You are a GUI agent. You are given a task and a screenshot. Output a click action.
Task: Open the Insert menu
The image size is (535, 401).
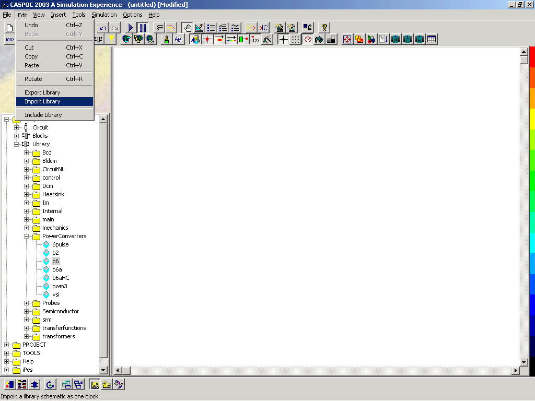pos(59,15)
